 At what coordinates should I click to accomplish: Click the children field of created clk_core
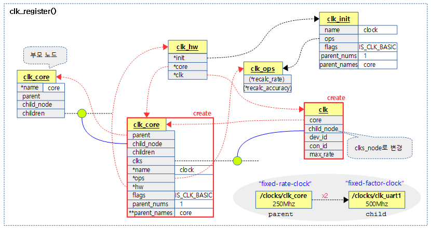point(151,152)
